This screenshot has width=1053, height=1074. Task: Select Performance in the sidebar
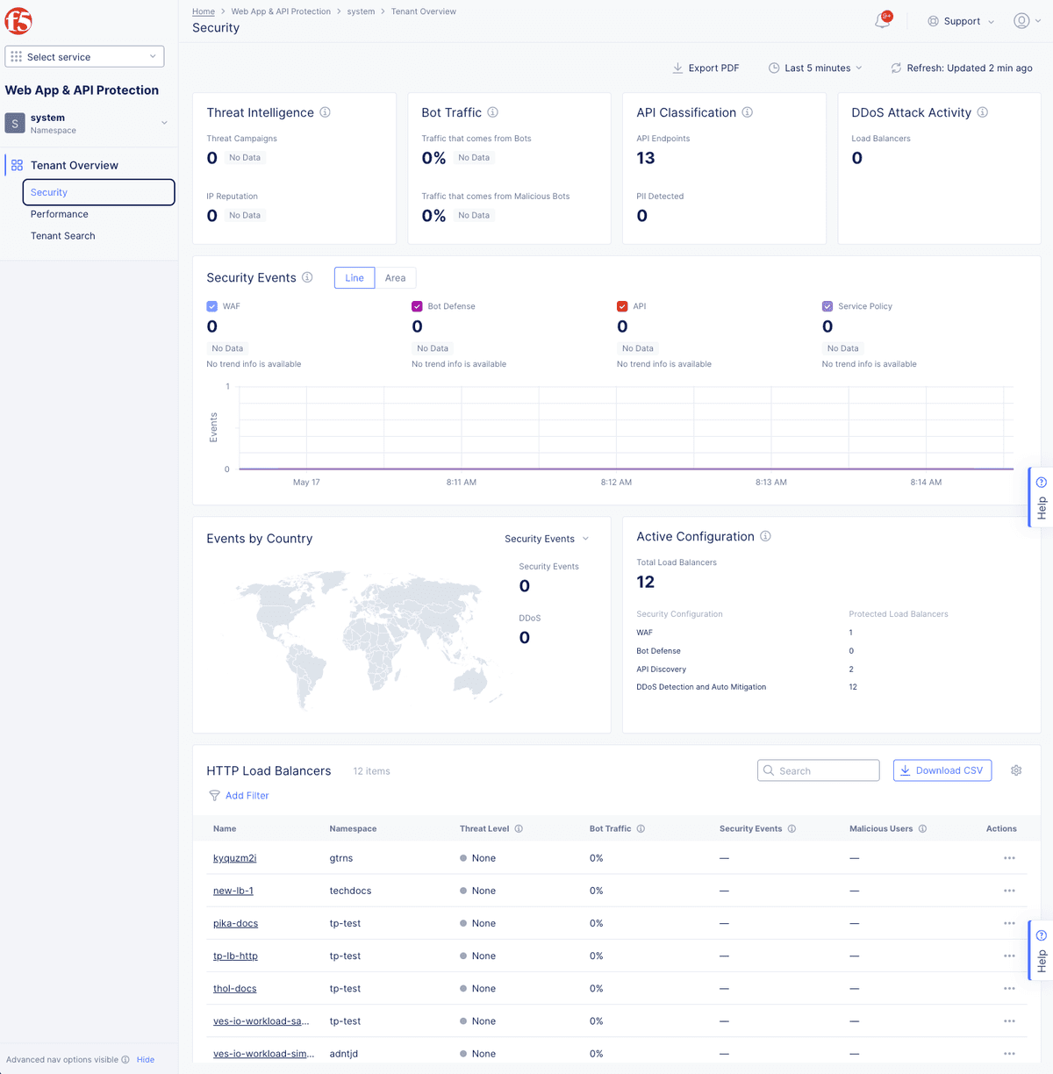pyautogui.click(x=59, y=213)
